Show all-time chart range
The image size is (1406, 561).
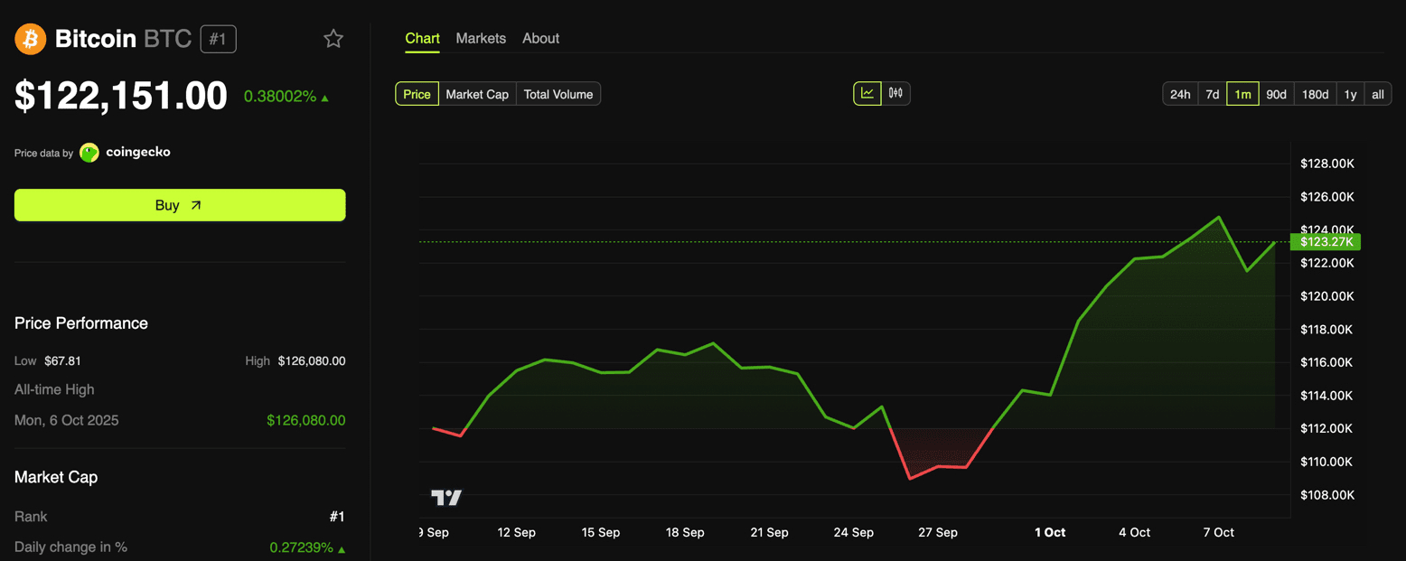(1378, 94)
